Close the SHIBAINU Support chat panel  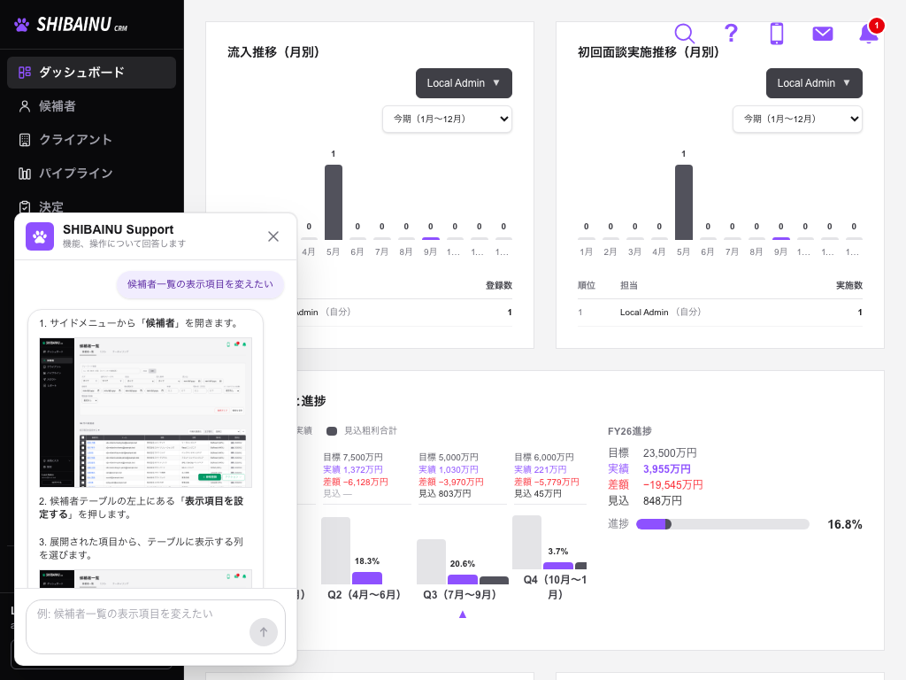pyautogui.click(x=273, y=236)
